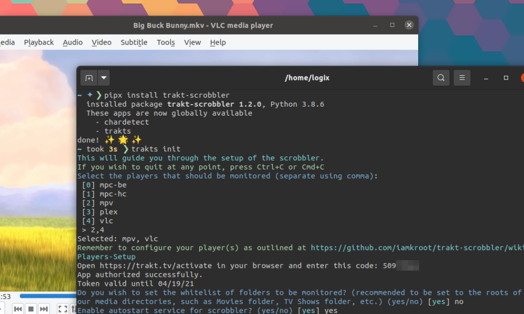
Task: Click the VLC elapsed time ':53' label
Action: 6,296
